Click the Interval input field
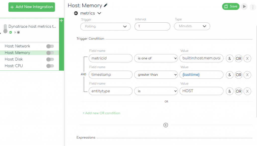 [152, 26]
